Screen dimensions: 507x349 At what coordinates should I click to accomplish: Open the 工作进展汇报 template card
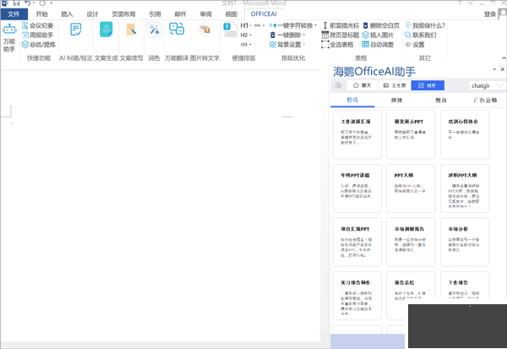click(356, 135)
